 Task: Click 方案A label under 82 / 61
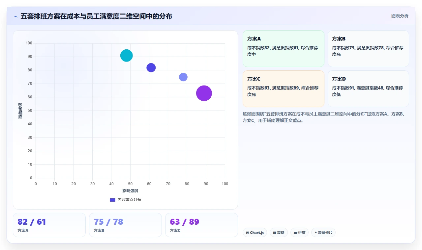pyautogui.click(x=23, y=231)
